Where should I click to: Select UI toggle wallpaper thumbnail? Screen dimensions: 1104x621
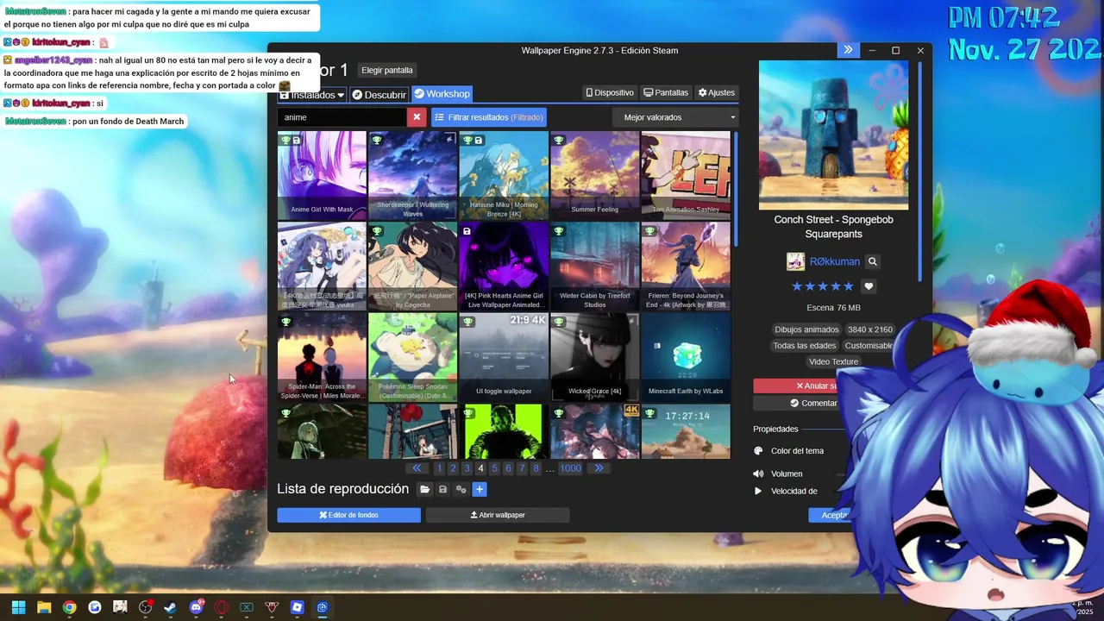[504, 357]
